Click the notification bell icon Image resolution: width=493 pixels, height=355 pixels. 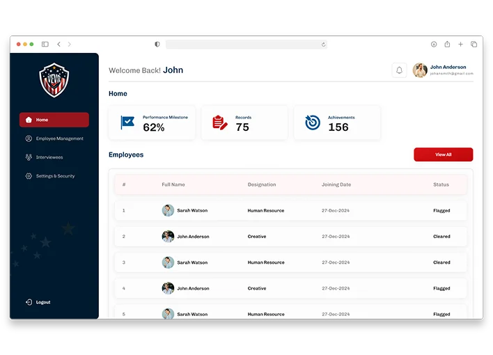point(399,70)
